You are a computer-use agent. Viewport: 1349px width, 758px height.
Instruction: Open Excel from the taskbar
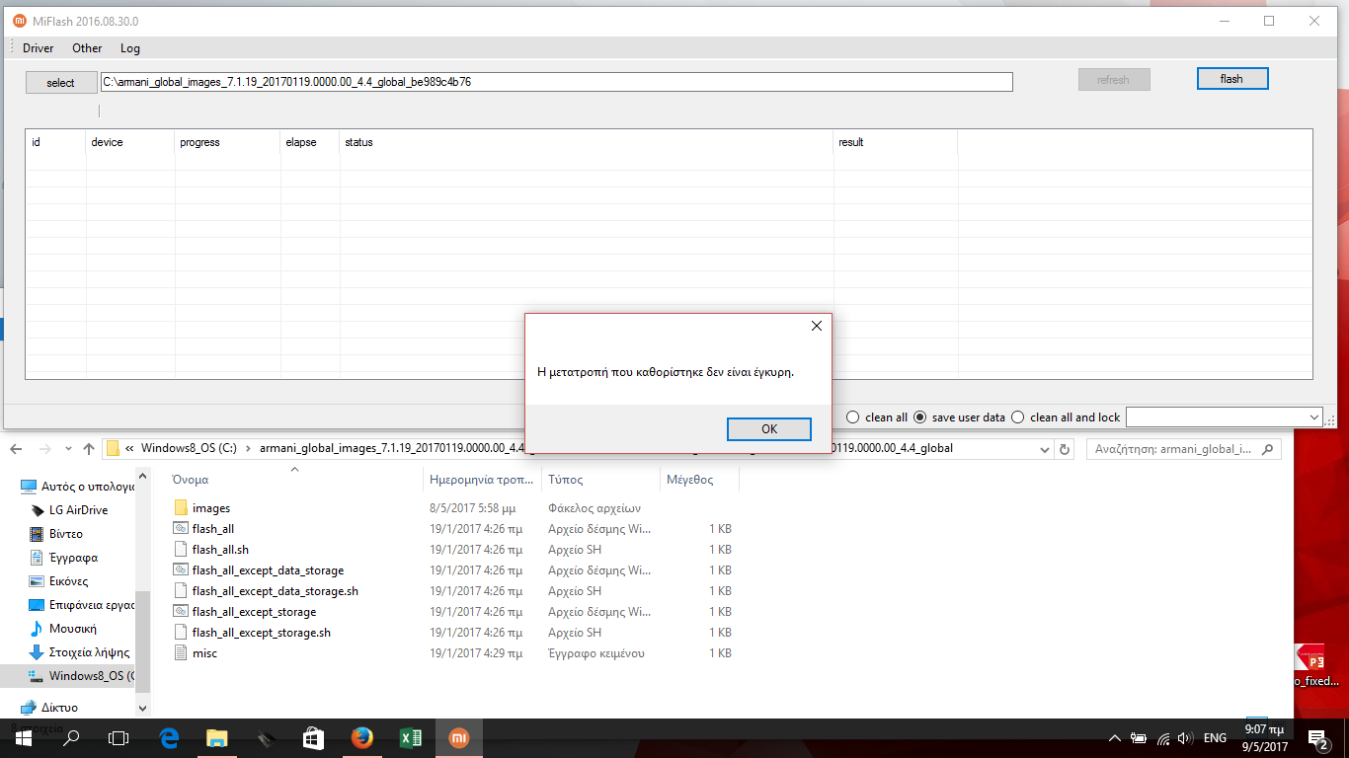pos(411,737)
